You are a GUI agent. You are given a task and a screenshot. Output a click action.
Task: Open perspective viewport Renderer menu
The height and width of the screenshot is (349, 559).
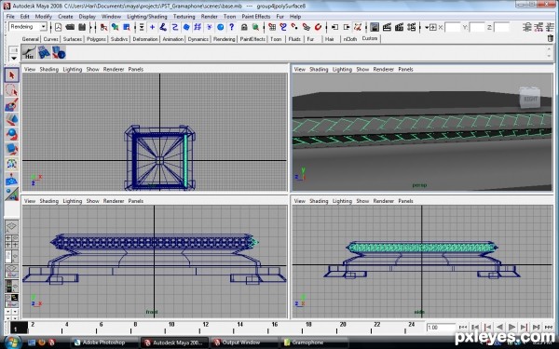click(383, 69)
